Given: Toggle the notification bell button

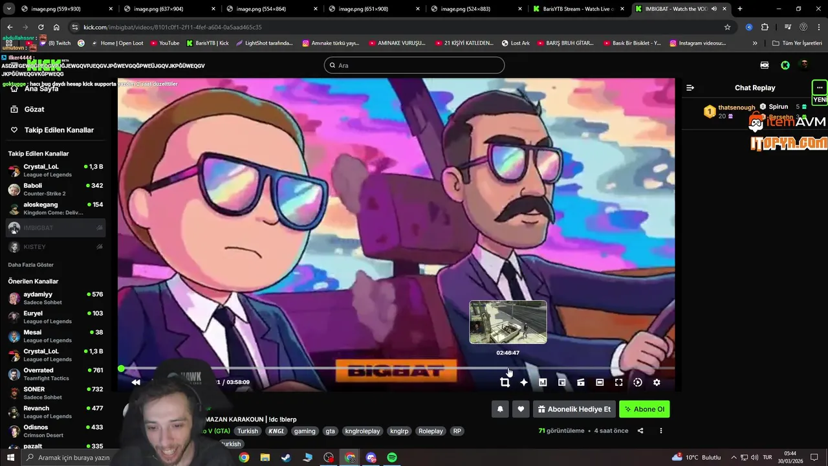Looking at the screenshot, I should click(500, 409).
